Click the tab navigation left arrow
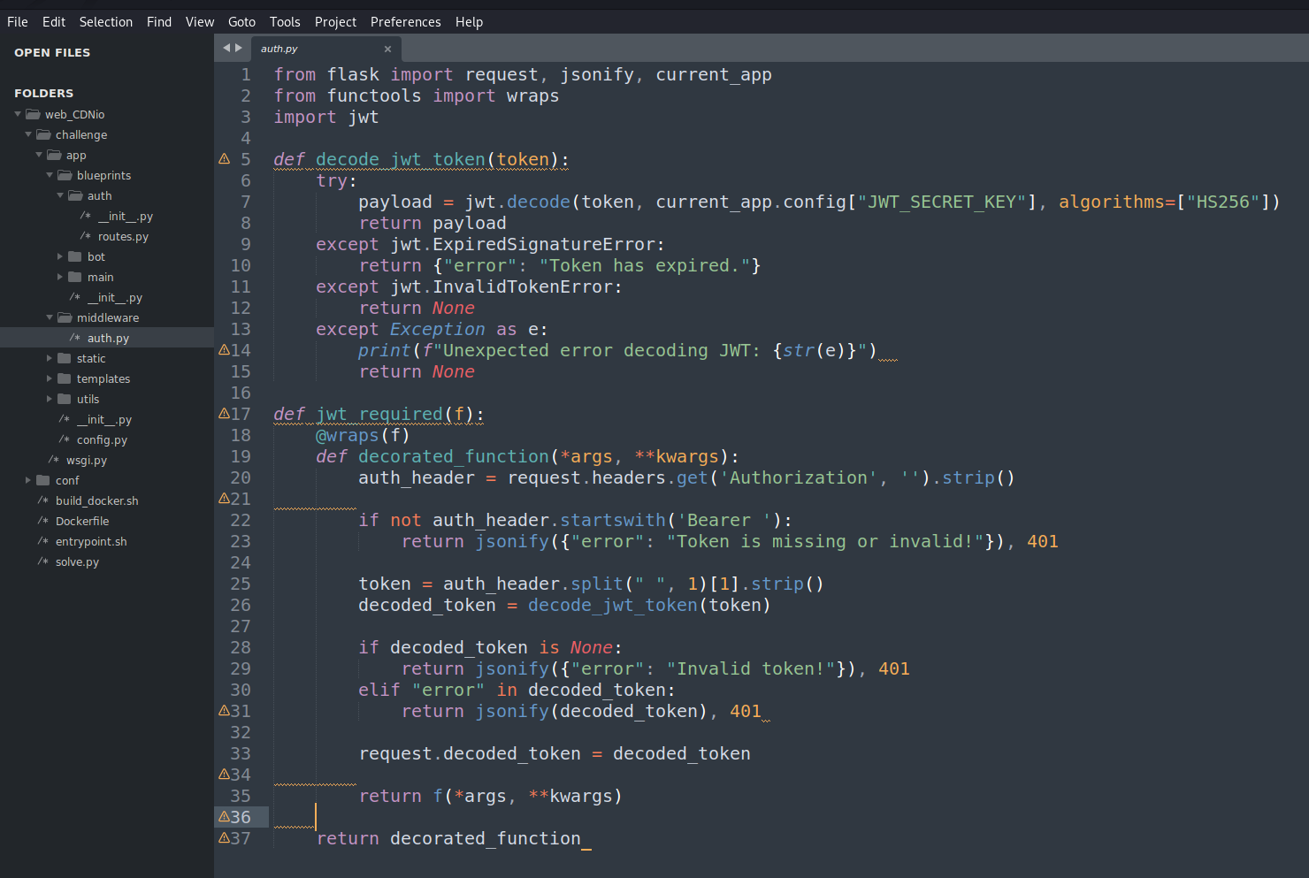 (226, 48)
